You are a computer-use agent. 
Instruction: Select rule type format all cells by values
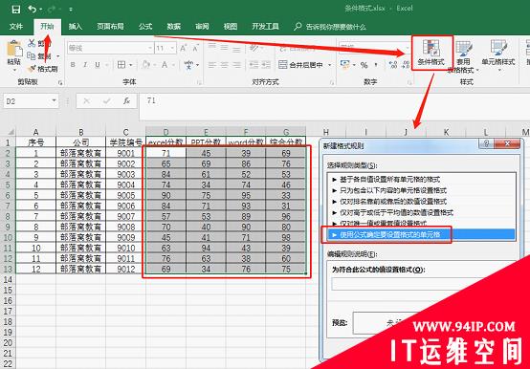coord(422,180)
